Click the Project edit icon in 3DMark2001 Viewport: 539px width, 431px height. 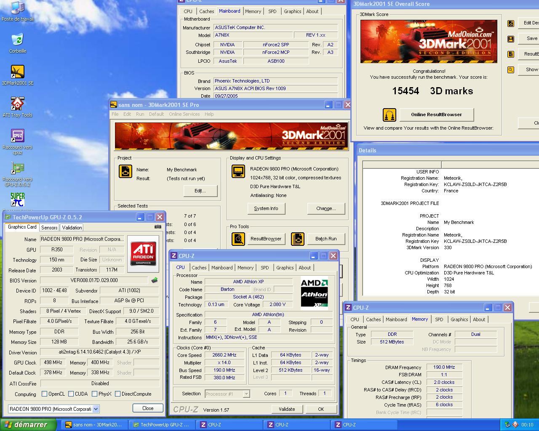coord(125,171)
